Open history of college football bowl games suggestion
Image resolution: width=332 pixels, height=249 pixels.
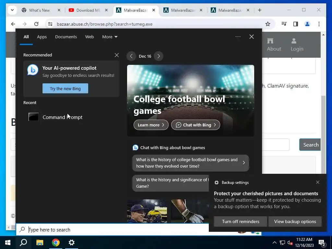tap(191, 163)
